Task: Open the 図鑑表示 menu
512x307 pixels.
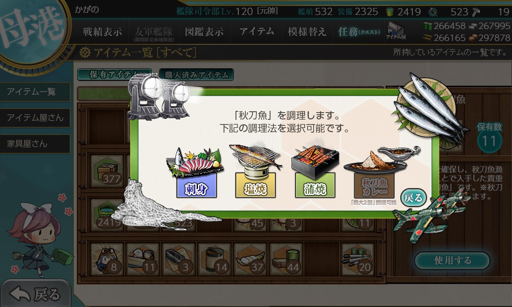Action: (204, 32)
